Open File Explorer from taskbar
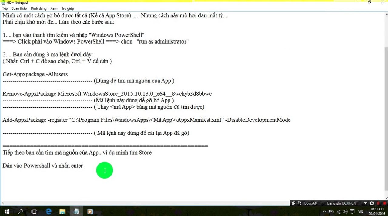The height and width of the screenshot is (216, 388). (62, 211)
